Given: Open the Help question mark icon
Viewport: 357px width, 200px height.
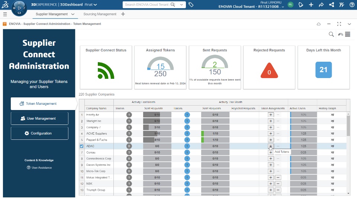Looking at the screenshot, I should click(x=352, y=4).
